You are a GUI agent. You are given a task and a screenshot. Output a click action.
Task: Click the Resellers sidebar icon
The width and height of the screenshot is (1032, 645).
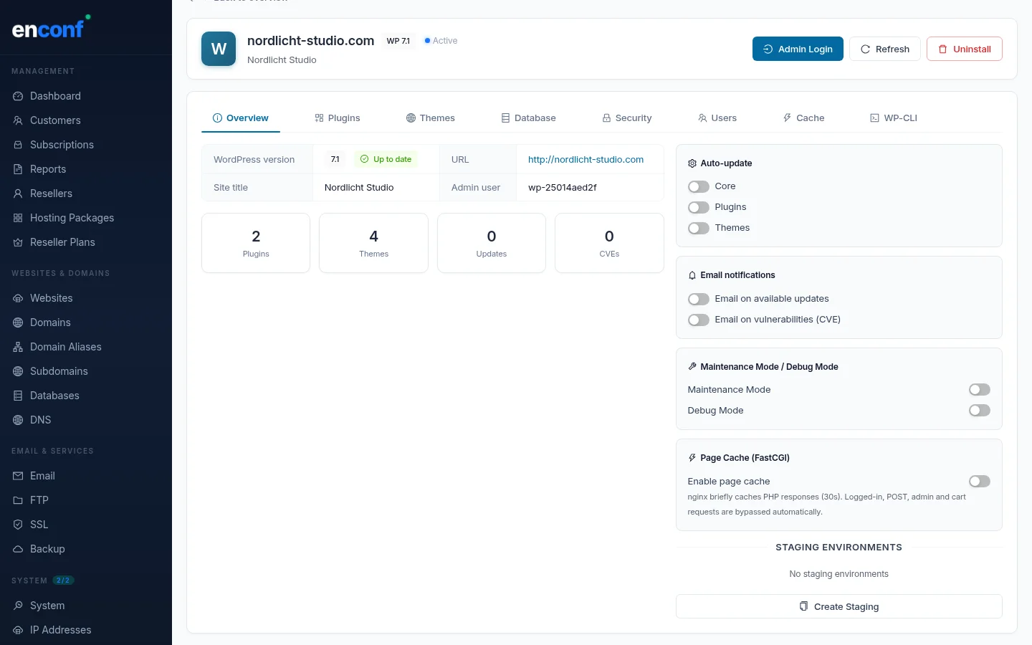pos(18,193)
